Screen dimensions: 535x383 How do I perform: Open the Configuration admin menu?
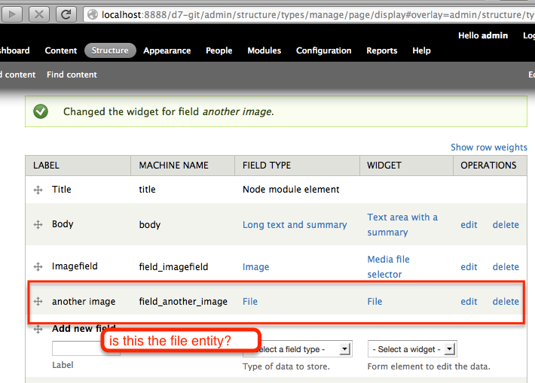[x=323, y=50]
